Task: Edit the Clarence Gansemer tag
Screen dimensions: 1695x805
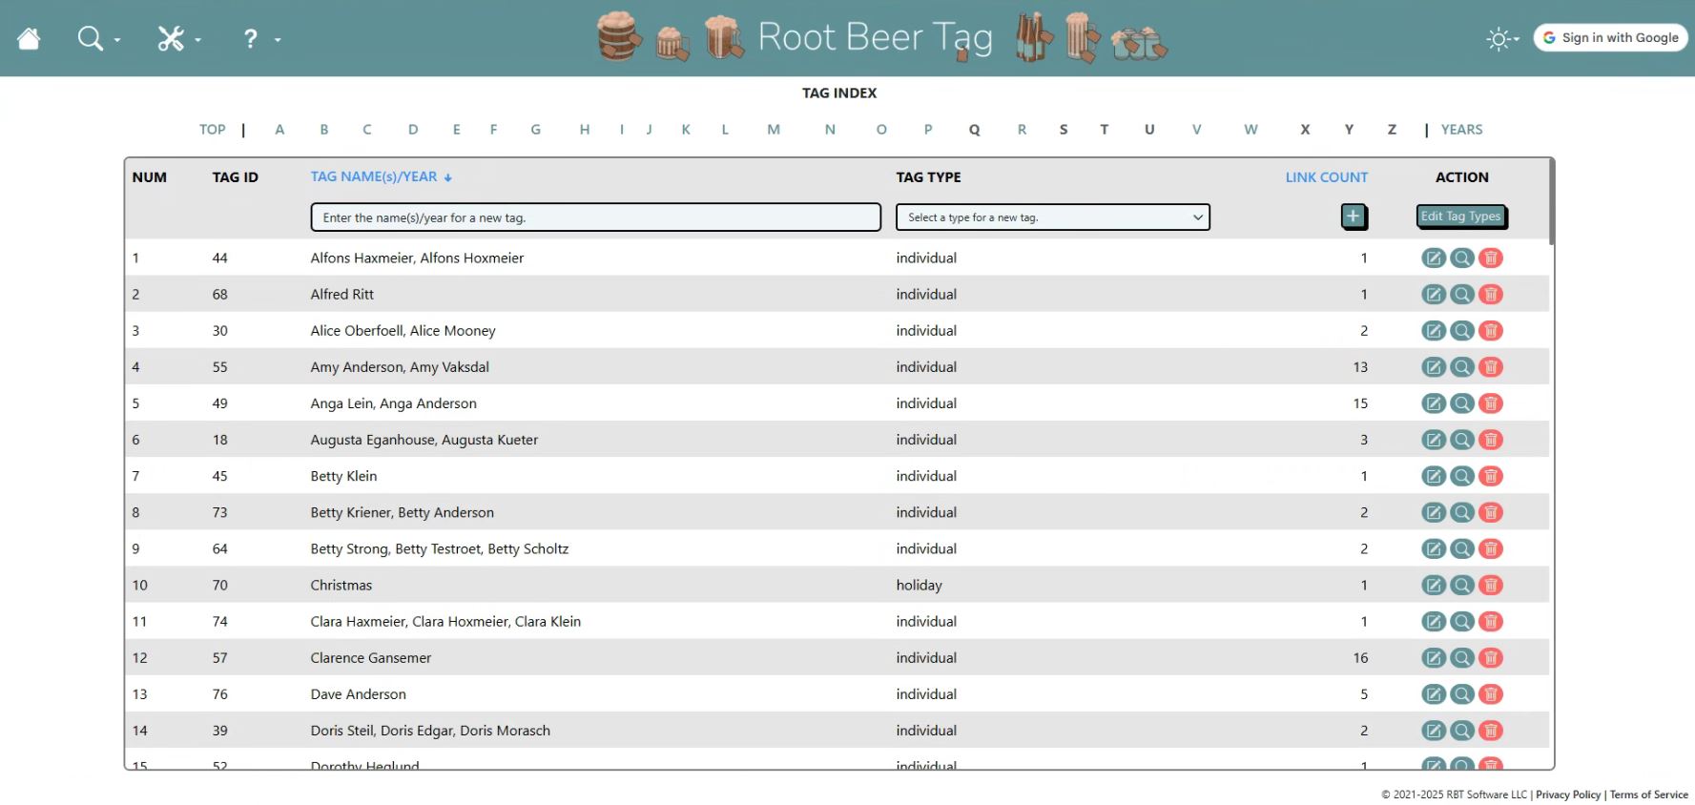Action: point(1433,658)
